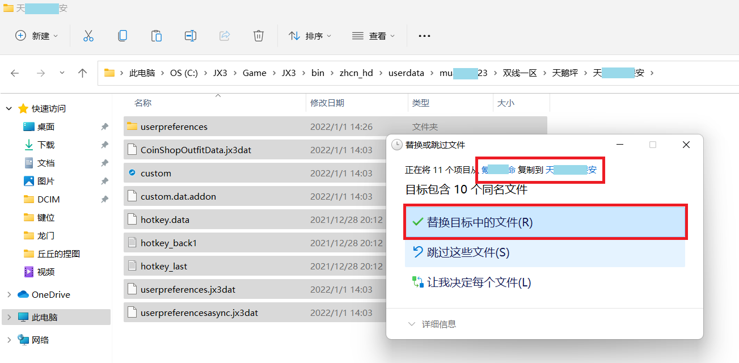739x363 pixels.
Task: Unpin 桌面 from quick access
Action: point(104,126)
